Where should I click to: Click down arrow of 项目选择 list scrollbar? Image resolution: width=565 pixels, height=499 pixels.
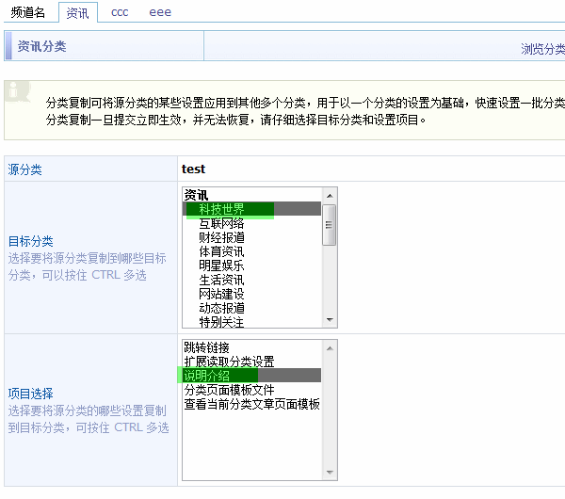(330, 473)
